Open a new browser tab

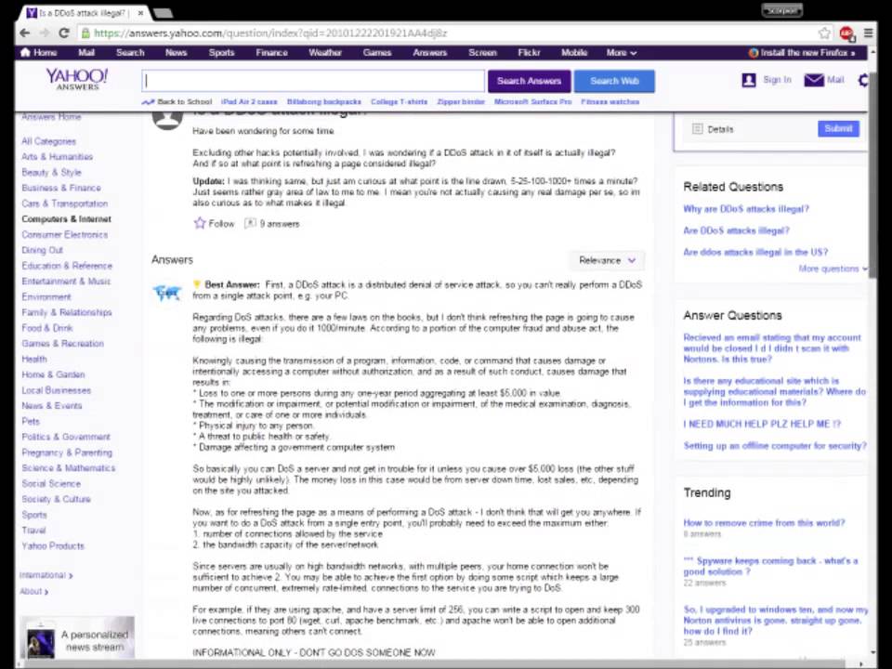click(163, 12)
